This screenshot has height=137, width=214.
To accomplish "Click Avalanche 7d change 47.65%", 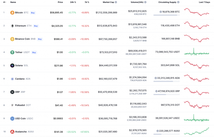I will click(x=85, y=132).
